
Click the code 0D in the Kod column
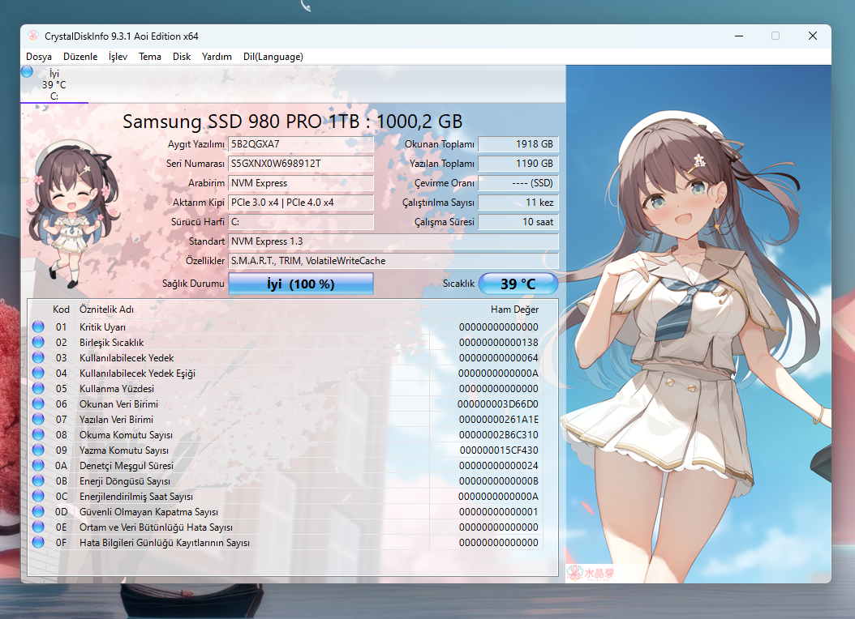pyautogui.click(x=61, y=512)
